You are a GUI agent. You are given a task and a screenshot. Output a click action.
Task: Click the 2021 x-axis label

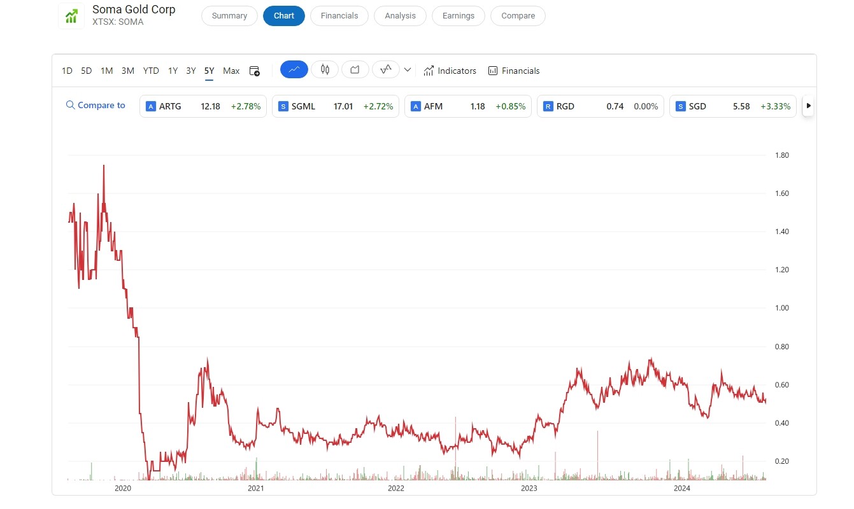pos(255,488)
